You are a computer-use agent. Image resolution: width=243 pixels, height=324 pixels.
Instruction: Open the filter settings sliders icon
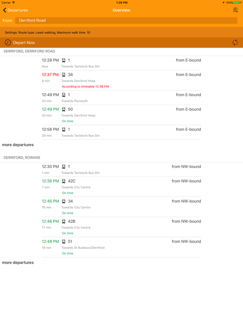coord(235,10)
